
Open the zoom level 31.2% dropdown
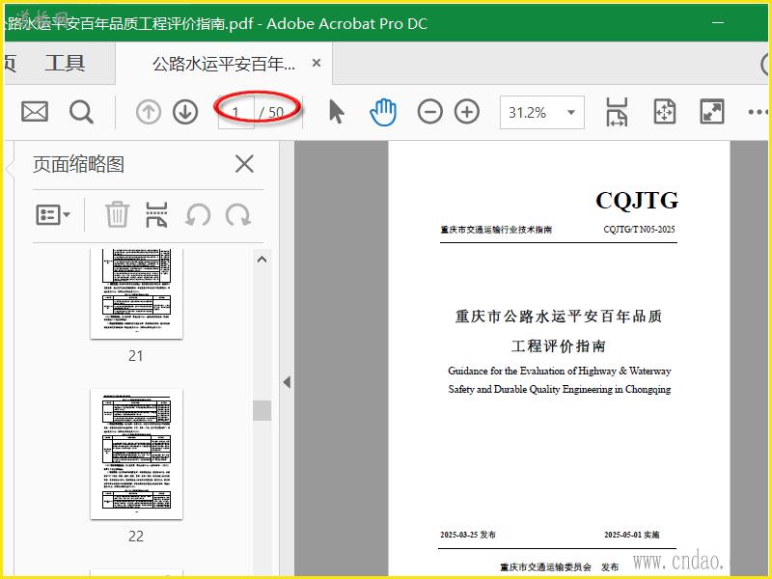(x=542, y=112)
